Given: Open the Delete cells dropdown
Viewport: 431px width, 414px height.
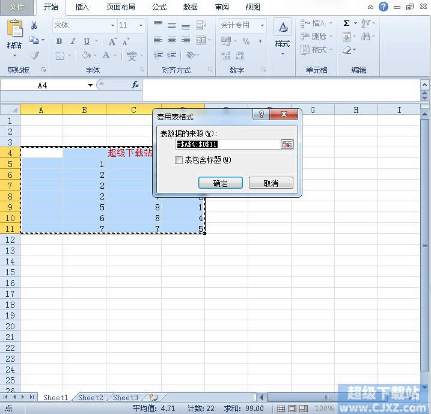Looking at the screenshot, I should tap(331, 36).
